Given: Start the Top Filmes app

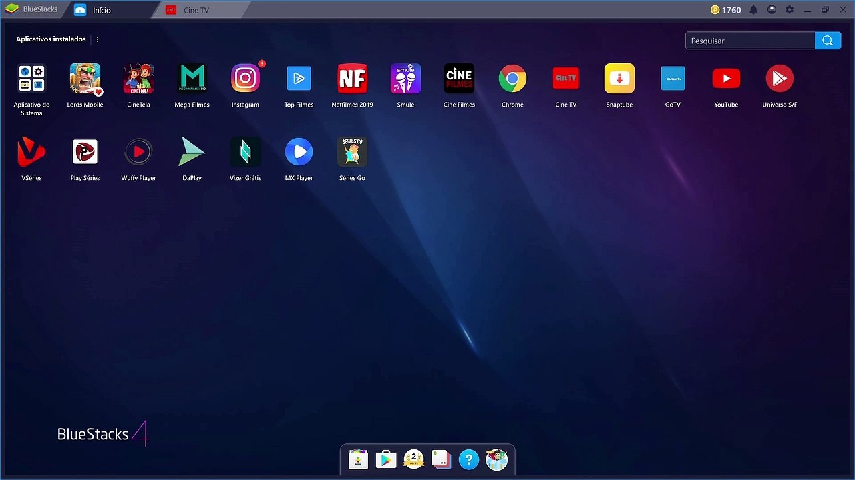Looking at the screenshot, I should coord(299,79).
